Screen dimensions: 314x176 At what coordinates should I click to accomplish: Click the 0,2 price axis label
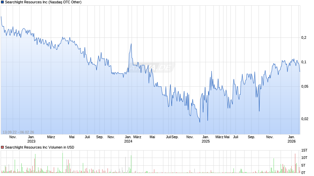point(304,37)
